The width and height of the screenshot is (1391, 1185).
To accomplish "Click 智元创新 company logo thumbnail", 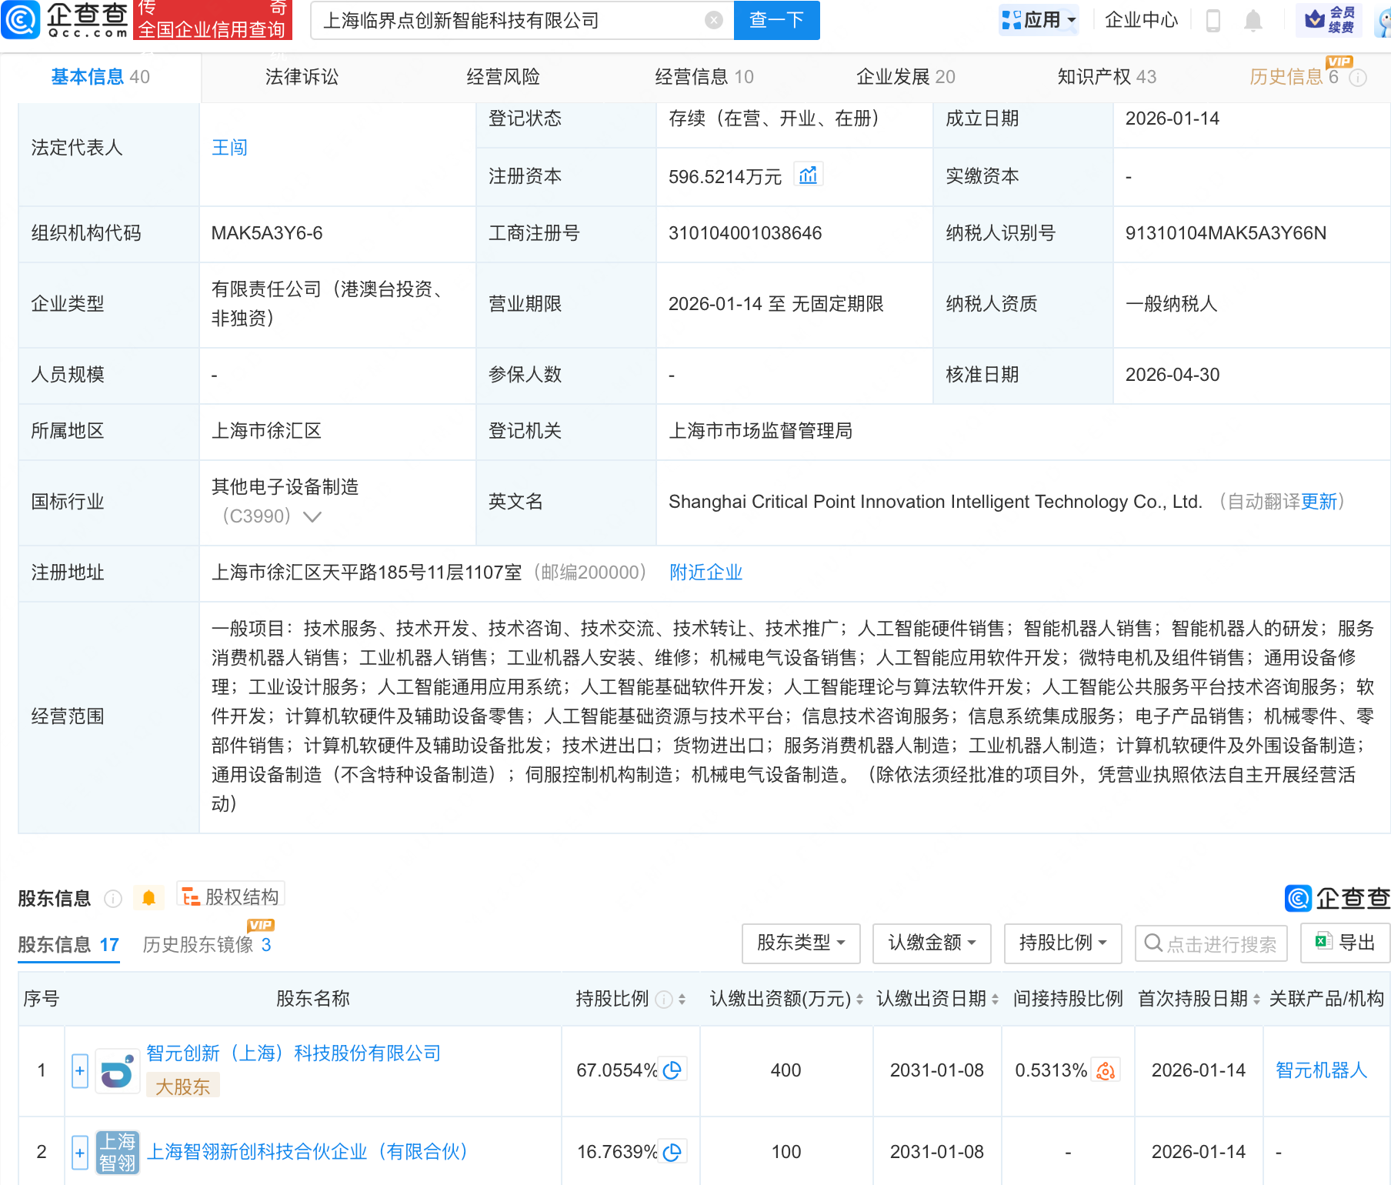I will coord(117,1071).
